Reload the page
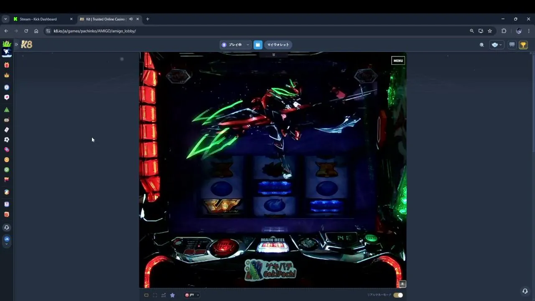This screenshot has height=301, width=535. pyautogui.click(x=26, y=31)
